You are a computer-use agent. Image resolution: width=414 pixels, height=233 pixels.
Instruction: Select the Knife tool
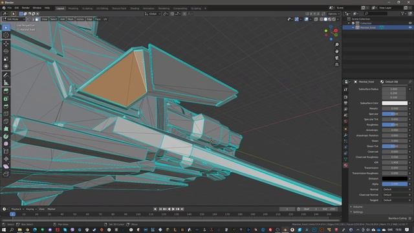[x=6, y=121]
